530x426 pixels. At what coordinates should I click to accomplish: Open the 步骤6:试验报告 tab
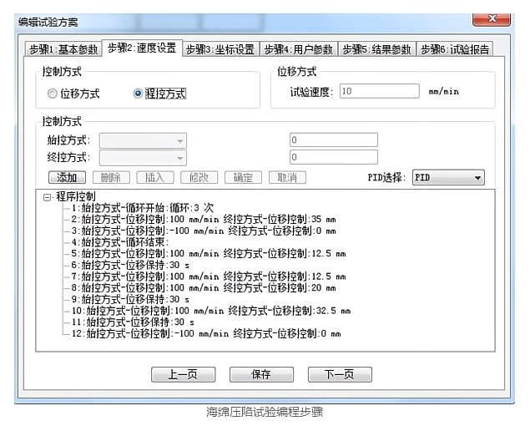(x=455, y=49)
